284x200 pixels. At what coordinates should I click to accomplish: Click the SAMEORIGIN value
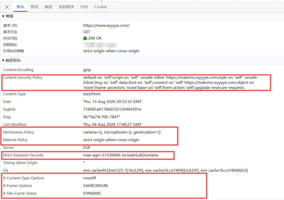pos(95,186)
